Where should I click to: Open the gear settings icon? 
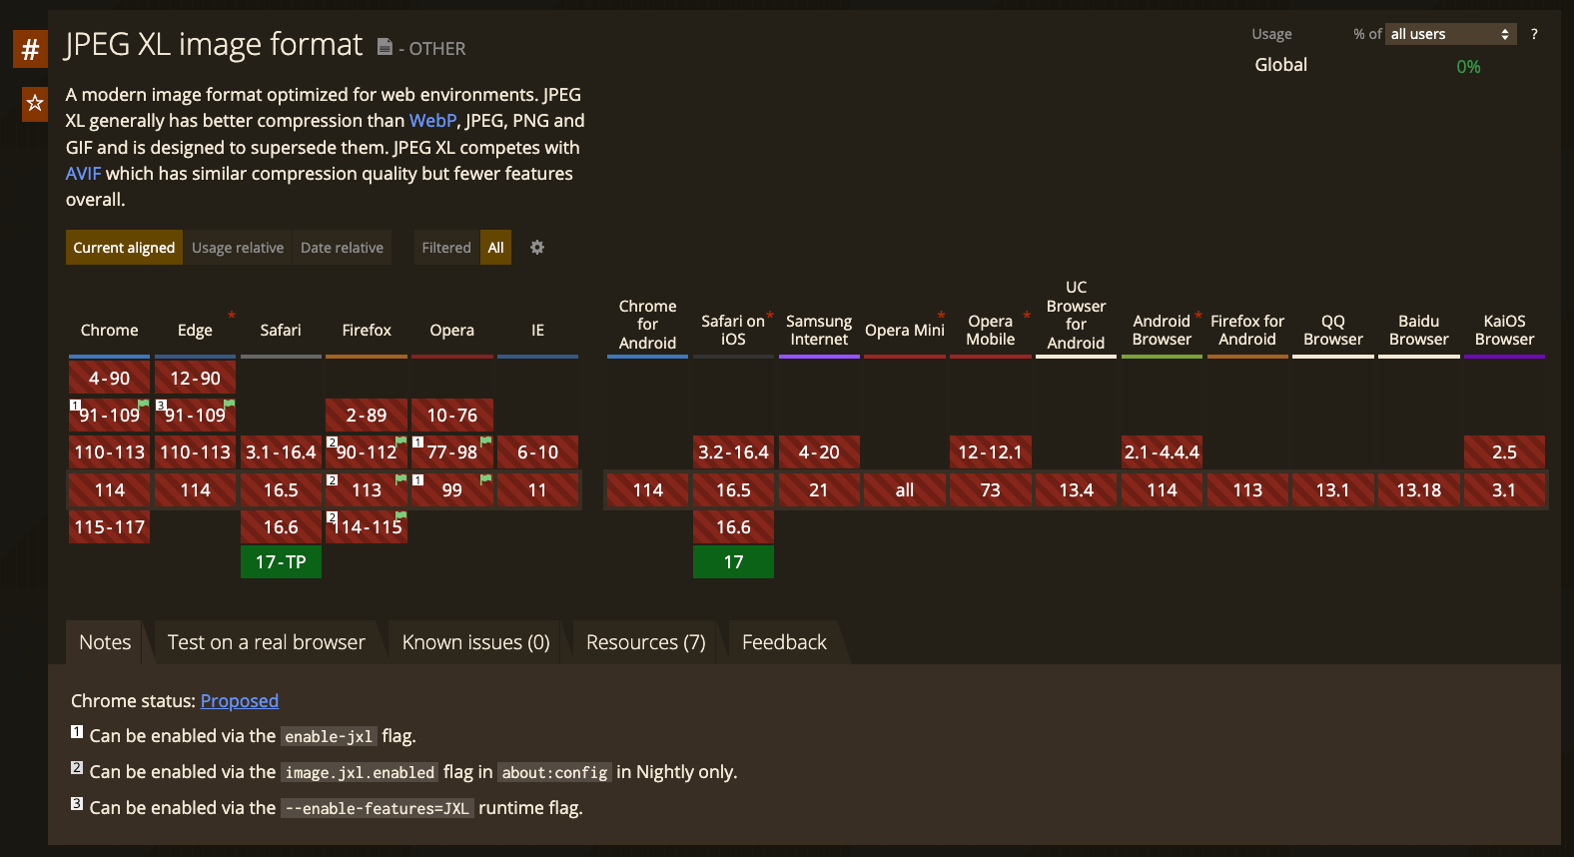(x=537, y=248)
